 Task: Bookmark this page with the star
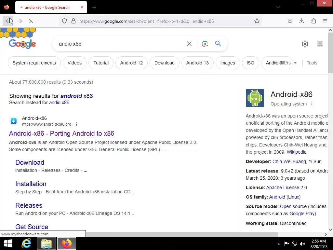(257, 21)
